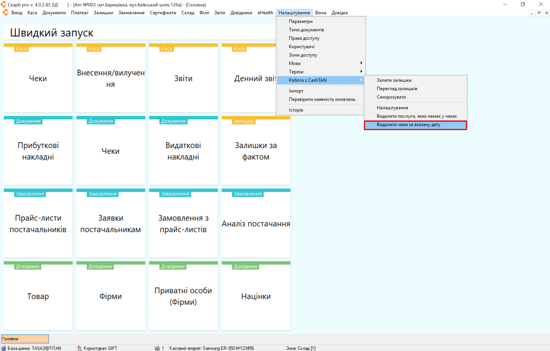Click the Скарб app logo icon in menu bar
Screen dimensions: 550x351
(6, 12)
